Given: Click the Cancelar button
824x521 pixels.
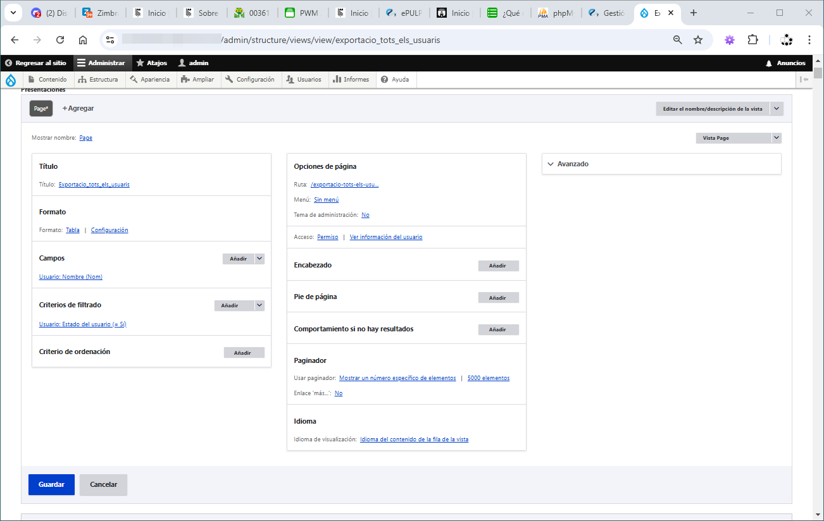Looking at the screenshot, I should 104,484.
